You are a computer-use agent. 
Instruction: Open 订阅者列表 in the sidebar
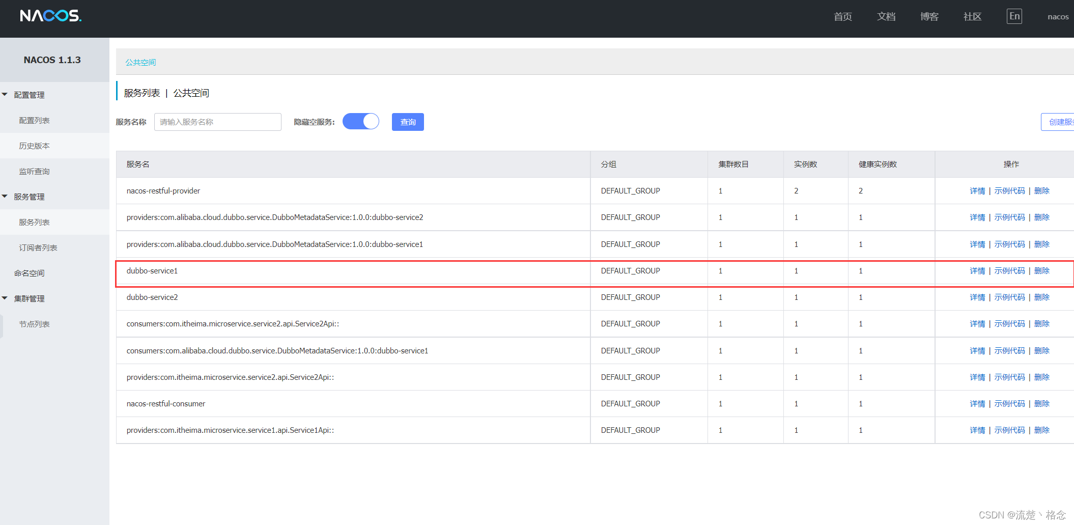pyautogui.click(x=38, y=248)
